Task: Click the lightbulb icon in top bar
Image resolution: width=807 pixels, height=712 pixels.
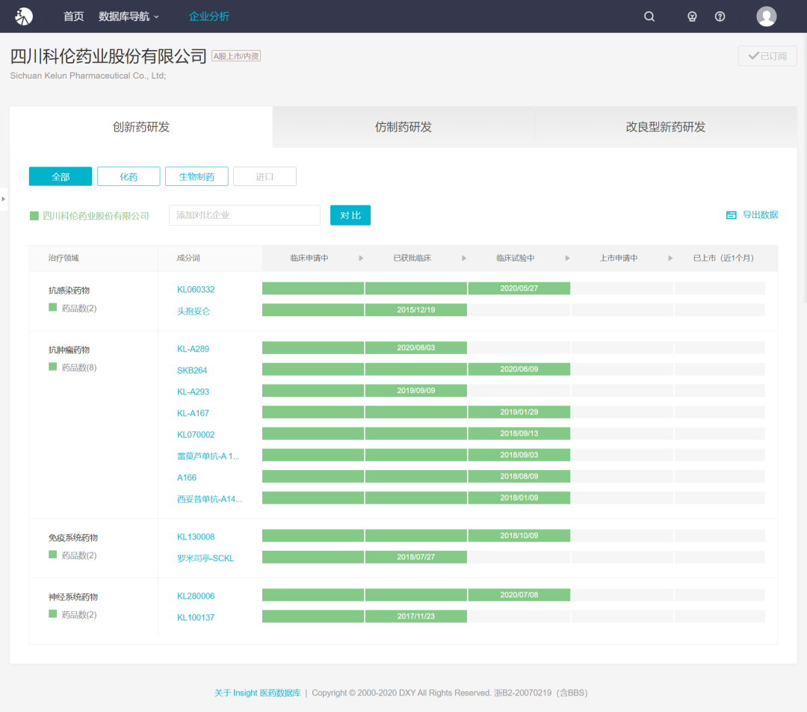Action: click(692, 16)
